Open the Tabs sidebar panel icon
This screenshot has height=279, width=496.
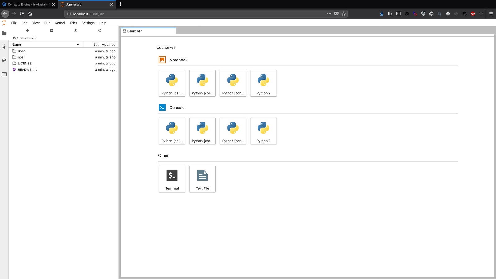(4, 74)
